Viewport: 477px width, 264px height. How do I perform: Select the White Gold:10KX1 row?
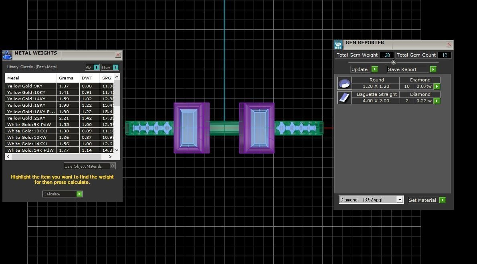click(59, 131)
